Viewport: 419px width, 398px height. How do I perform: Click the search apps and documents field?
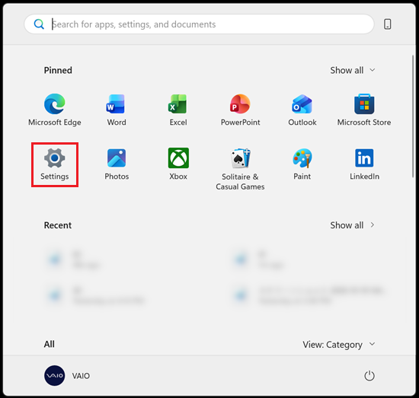199,24
